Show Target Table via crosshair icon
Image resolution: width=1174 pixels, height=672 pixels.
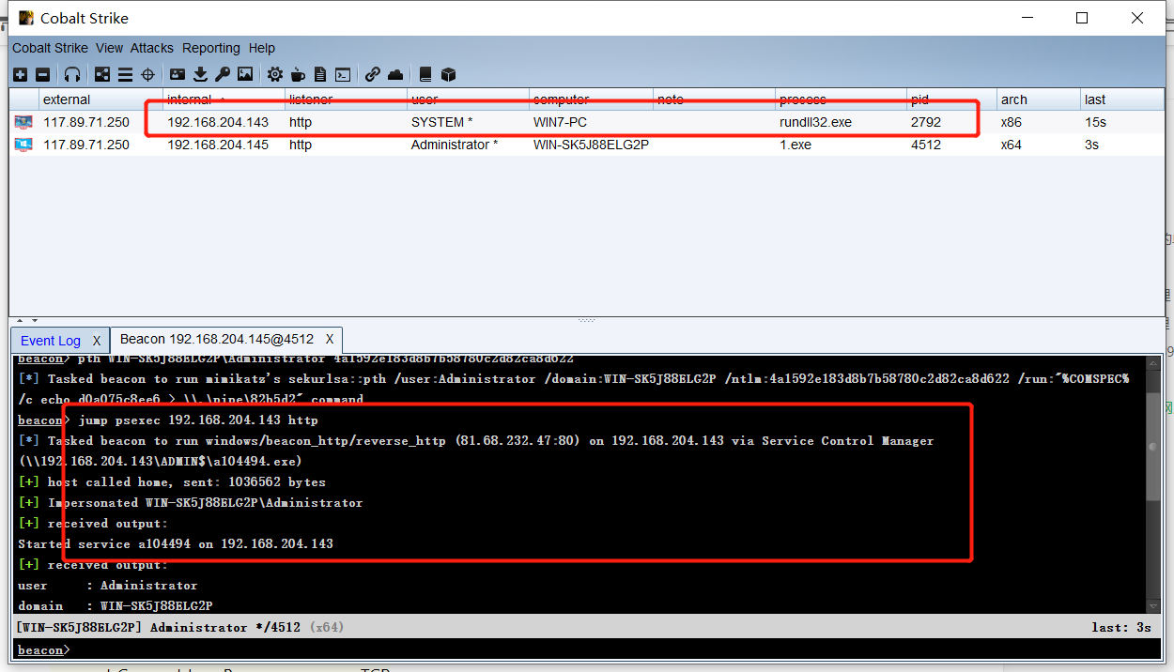point(147,74)
